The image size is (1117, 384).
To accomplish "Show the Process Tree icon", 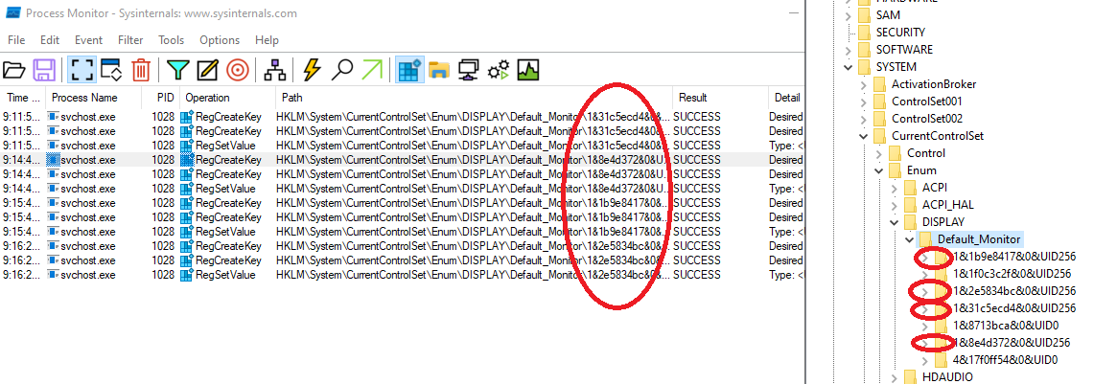I will [x=275, y=70].
